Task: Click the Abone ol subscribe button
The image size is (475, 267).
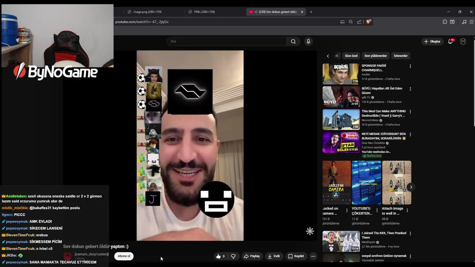Action: click(124, 256)
